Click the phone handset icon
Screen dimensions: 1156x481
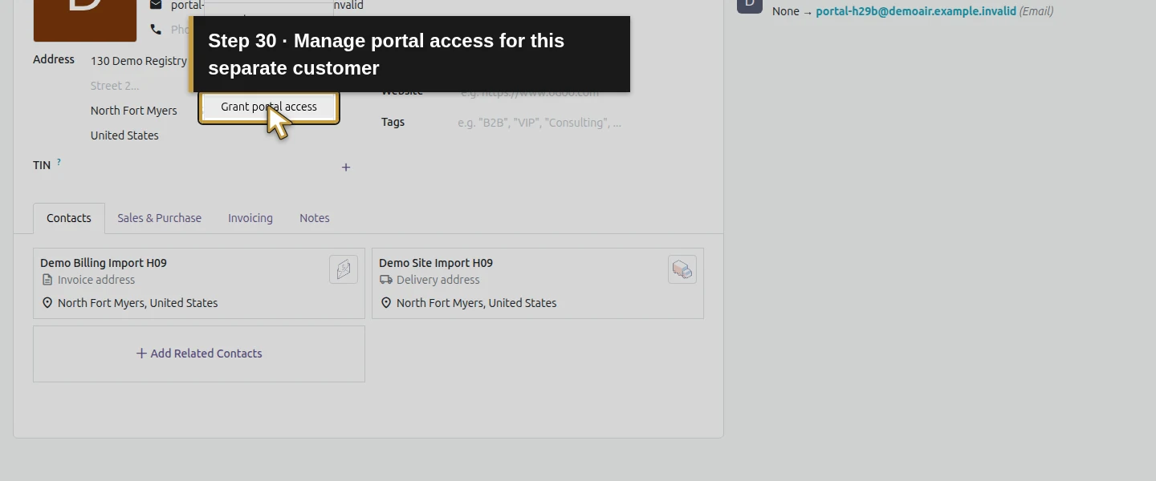pyautogui.click(x=156, y=30)
